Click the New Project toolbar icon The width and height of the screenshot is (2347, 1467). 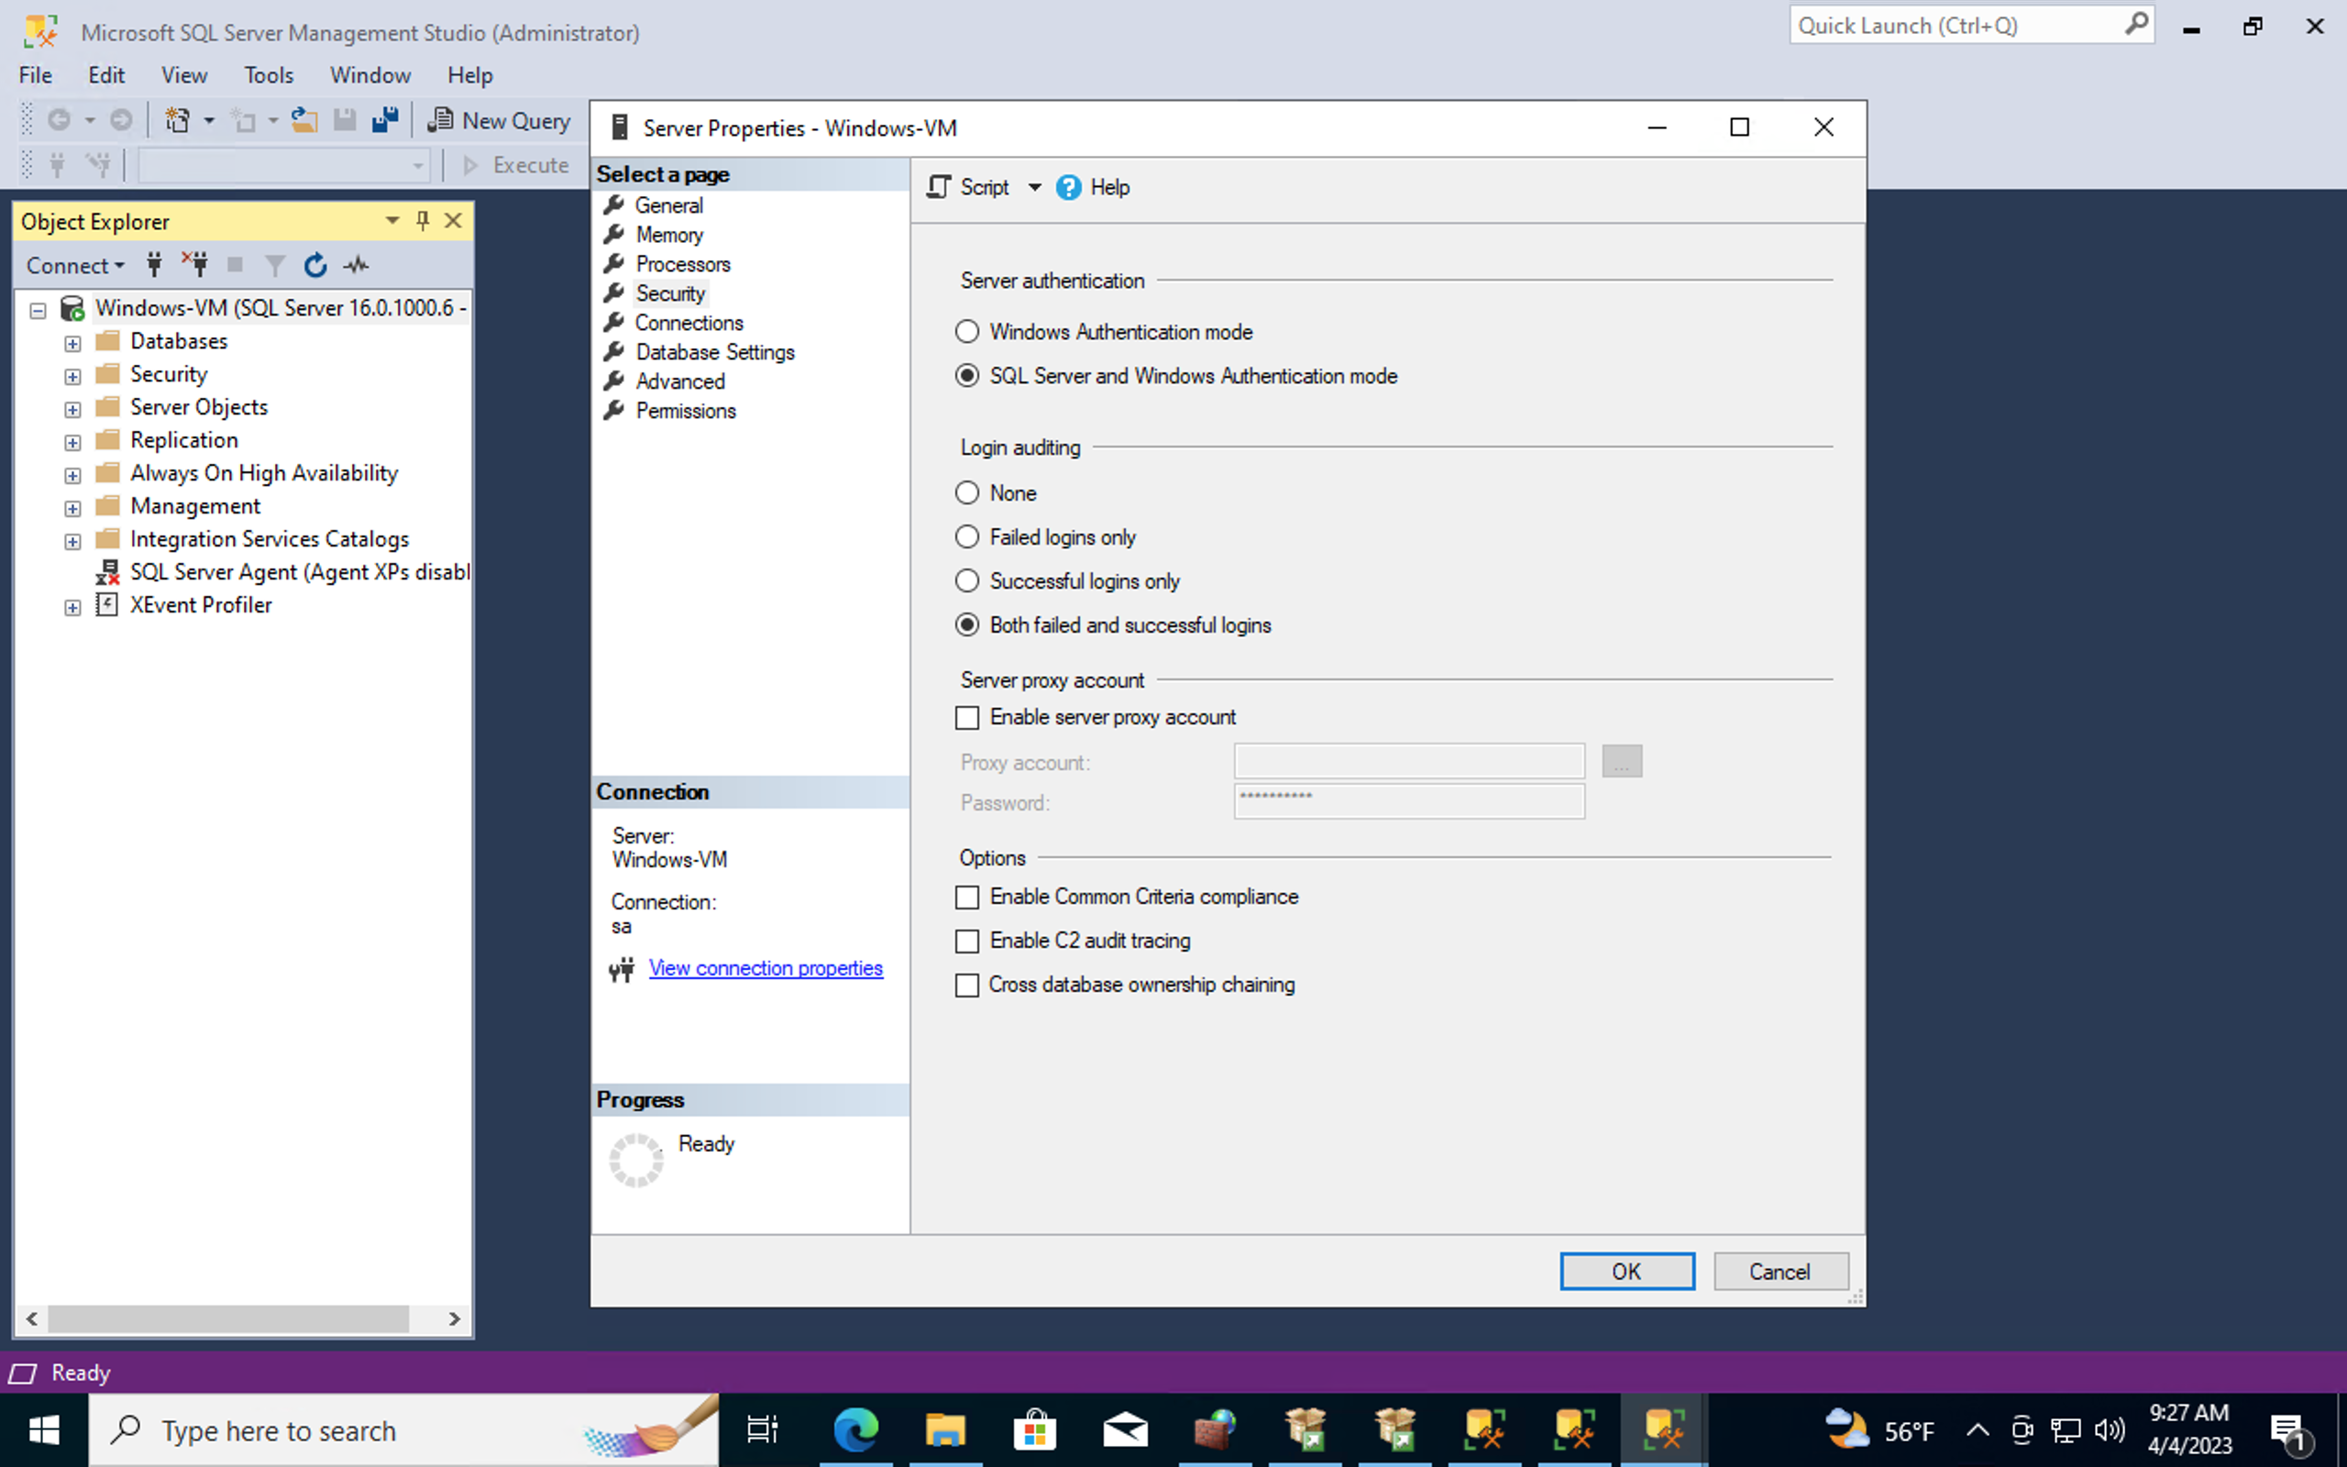(178, 120)
